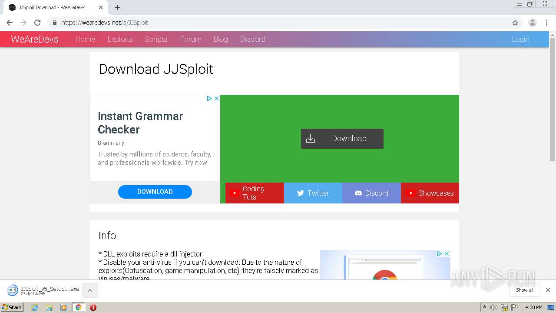Image resolution: width=556 pixels, height=313 pixels.
Task: Open AdChoices info on Grammarly ad
Action: pyautogui.click(x=209, y=99)
